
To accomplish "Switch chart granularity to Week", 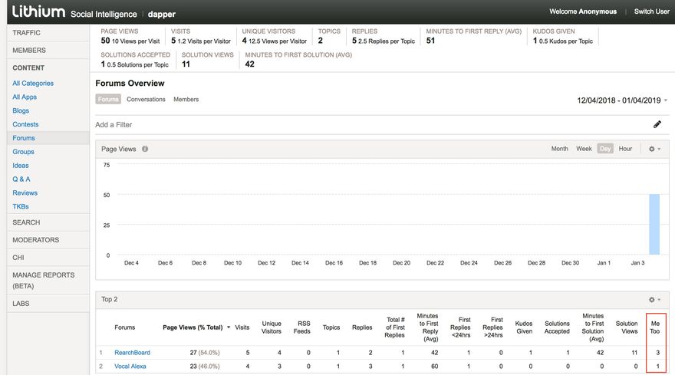I will [584, 149].
